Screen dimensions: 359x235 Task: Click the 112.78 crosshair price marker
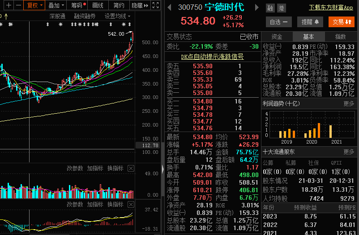147,145
